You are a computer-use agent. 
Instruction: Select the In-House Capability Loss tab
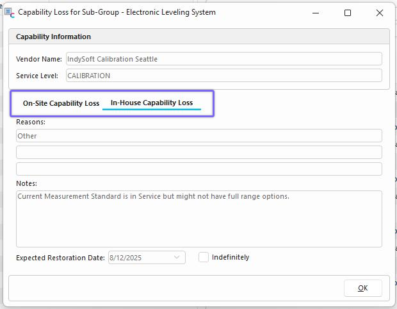(152, 103)
